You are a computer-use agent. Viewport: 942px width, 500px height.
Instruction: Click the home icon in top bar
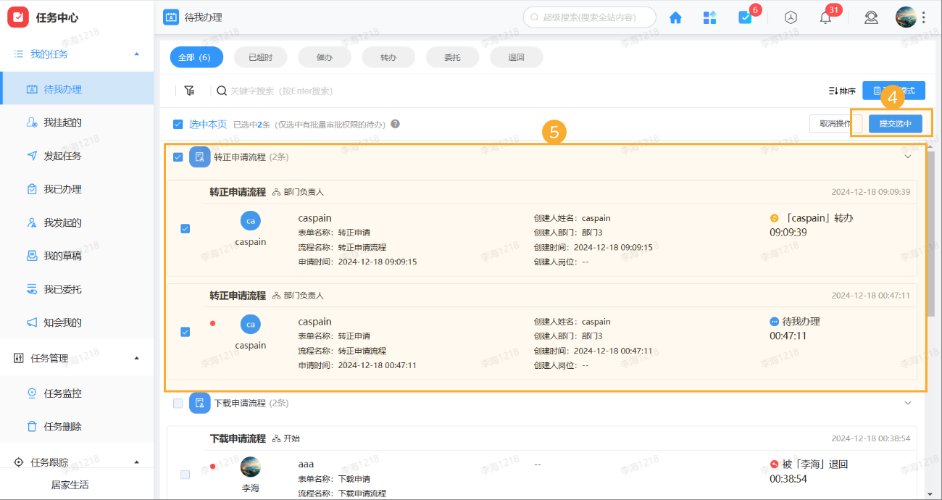[675, 17]
